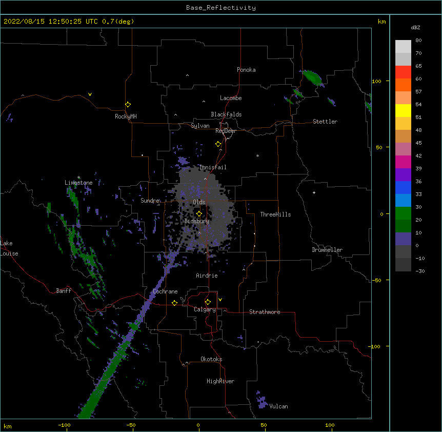
Task: Click the RockyMH label
Action: point(126,116)
